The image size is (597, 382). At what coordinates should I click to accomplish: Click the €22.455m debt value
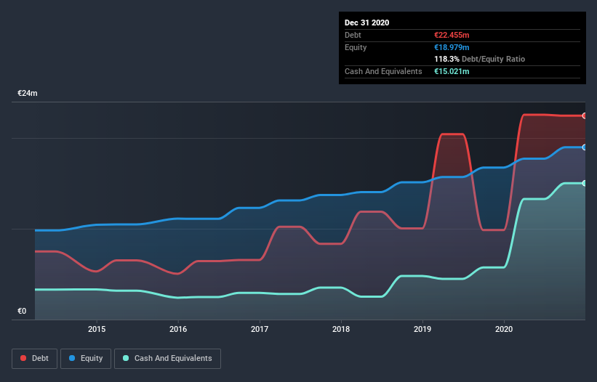pyautogui.click(x=452, y=35)
